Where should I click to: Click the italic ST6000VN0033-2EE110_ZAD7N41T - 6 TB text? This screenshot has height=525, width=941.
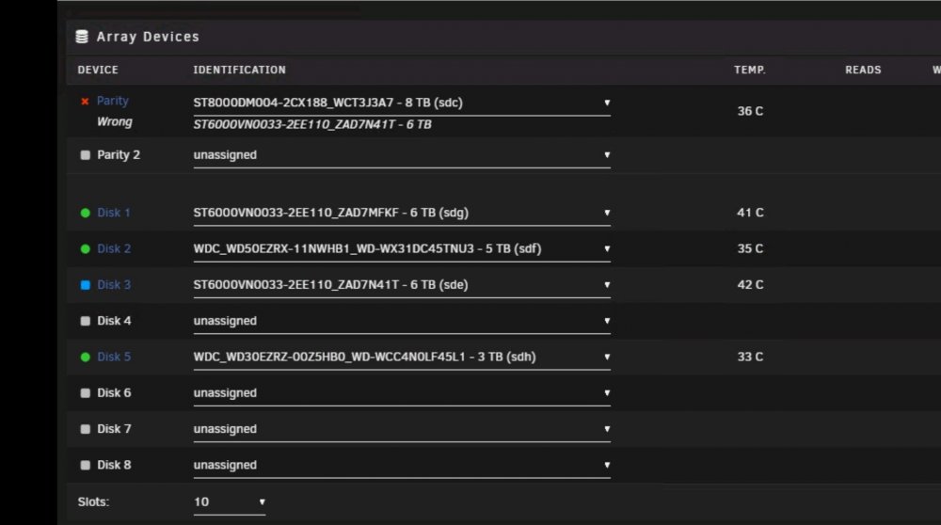point(312,124)
